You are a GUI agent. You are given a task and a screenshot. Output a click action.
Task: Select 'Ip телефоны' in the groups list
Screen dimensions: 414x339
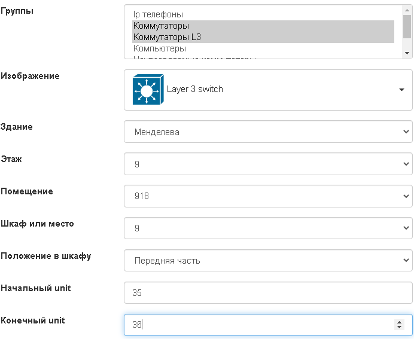click(158, 14)
